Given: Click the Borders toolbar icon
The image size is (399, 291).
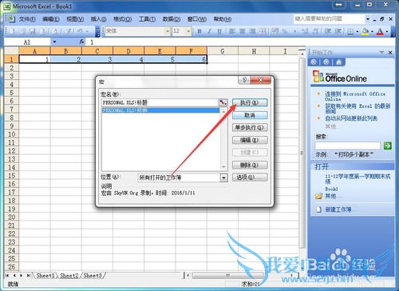Looking at the screenshot, I should pos(350,32).
